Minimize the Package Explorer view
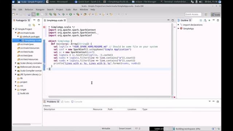This screenshot has width=233, height=131. (34, 20)
